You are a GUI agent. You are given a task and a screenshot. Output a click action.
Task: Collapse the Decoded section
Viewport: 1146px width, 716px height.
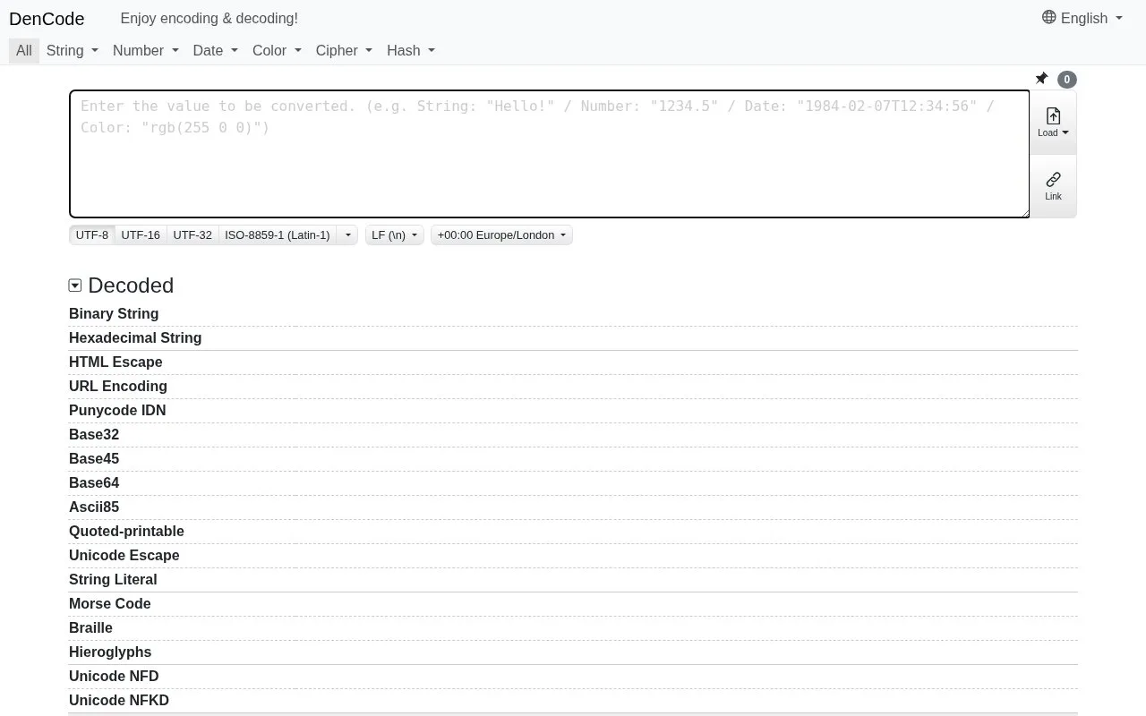pos(75,286)
